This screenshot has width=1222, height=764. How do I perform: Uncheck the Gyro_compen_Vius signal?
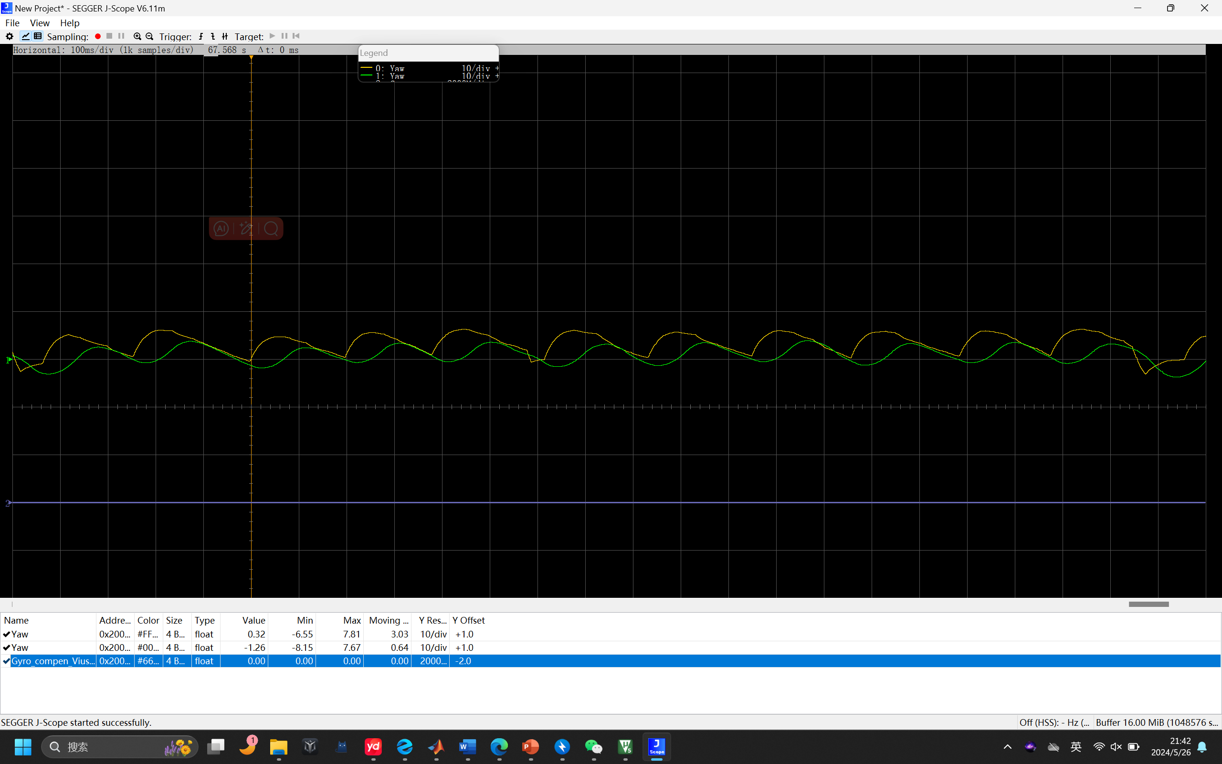7,661
